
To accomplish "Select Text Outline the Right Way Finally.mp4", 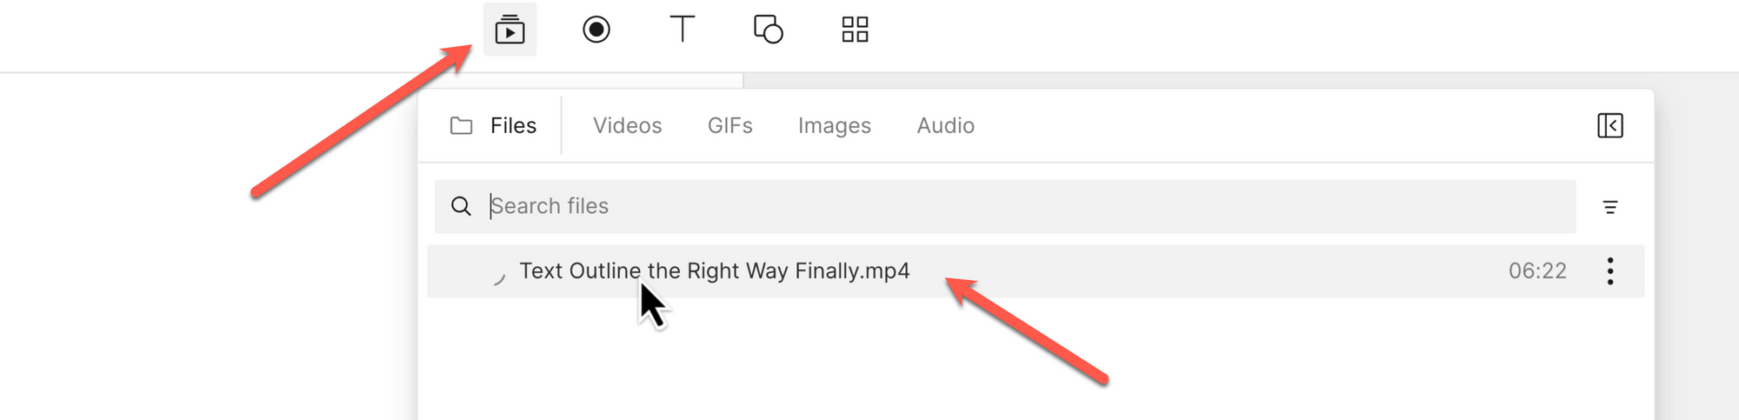I will click(714, 271).
